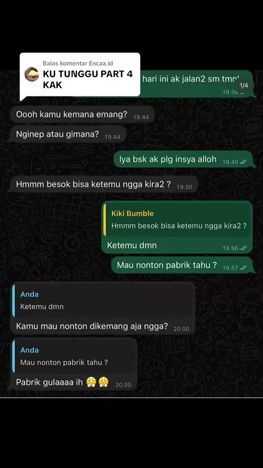The image size is (263, 468).
Task: Select the 'Nginep atau gimana?' message
Action: point(68,134)
